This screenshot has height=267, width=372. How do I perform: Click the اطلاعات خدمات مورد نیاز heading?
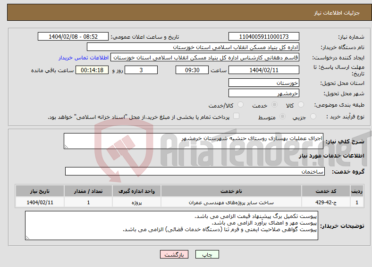click(331, 156)
